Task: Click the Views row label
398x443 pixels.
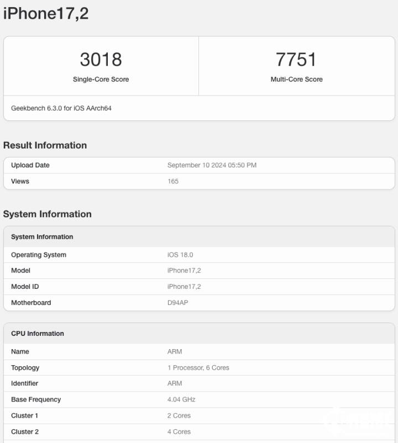Action: tap(20, 181)
